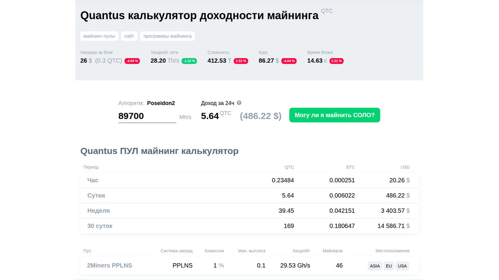Viewport: 499px width, 280px height.
Task: Click the Неделя row BTC value 0.042151
Action: point(342,211)
